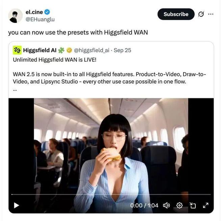Click the green puzzle piece icon
The image size is (223, 221).
pos(61,50)
